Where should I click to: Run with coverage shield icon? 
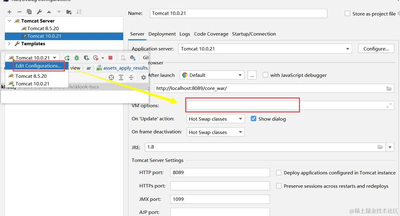[86, 58]
